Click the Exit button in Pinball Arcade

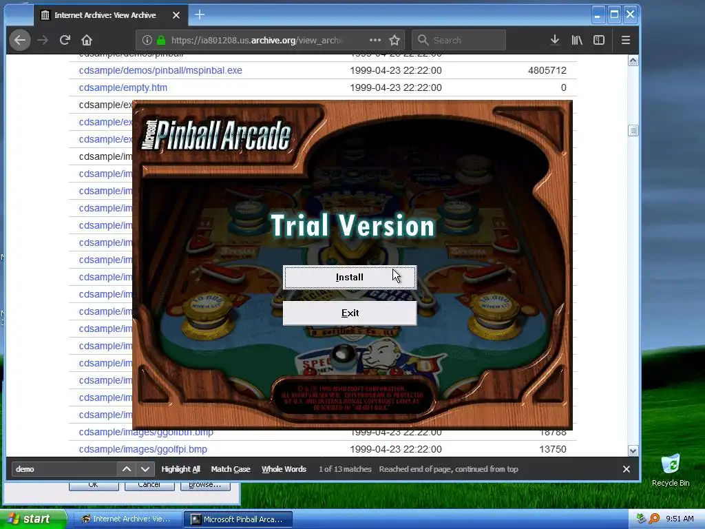click(349, 313)
